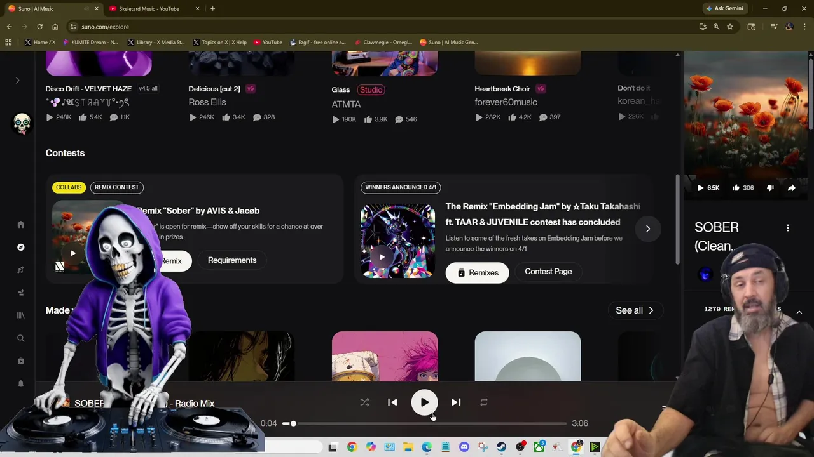Go back in browser history
This screenshot has width=814, height=457.
click(x=9, y=27)
